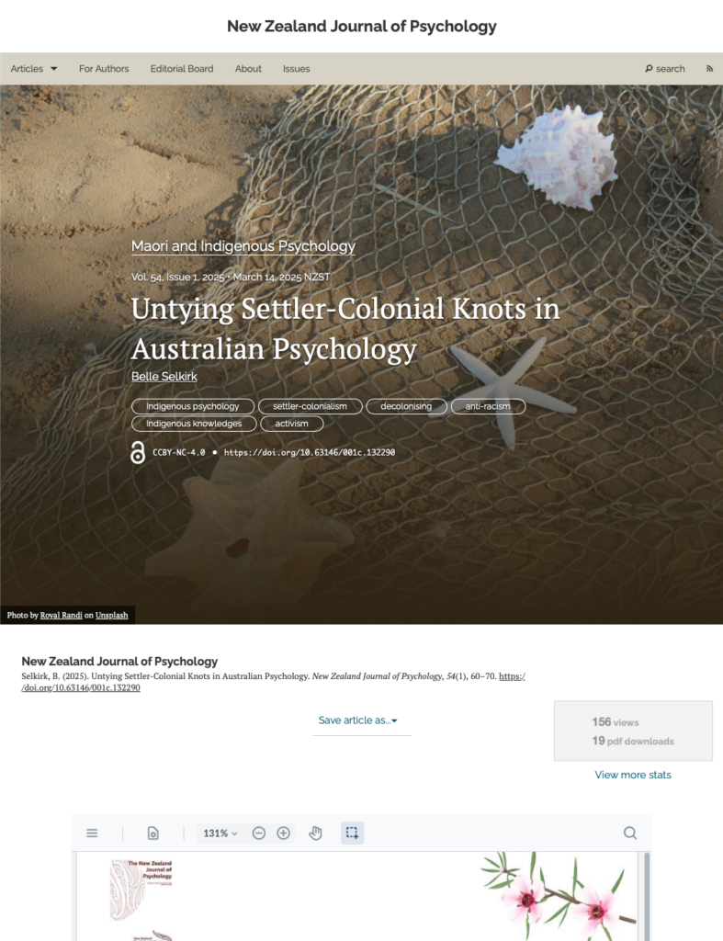Expand the Save article as menu
The height and width of the screenshot is (941, 723).
(x=358, y=720)
